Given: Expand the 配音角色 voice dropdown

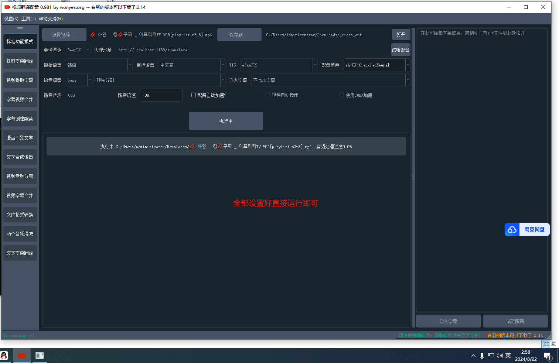Looking at the screenshot, I should (x=376, y=65).
